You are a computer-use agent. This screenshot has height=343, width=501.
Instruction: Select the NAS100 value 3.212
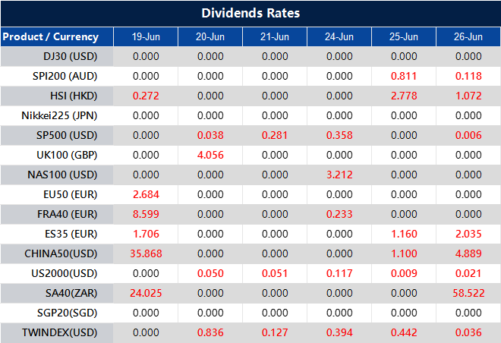[339, 175]
